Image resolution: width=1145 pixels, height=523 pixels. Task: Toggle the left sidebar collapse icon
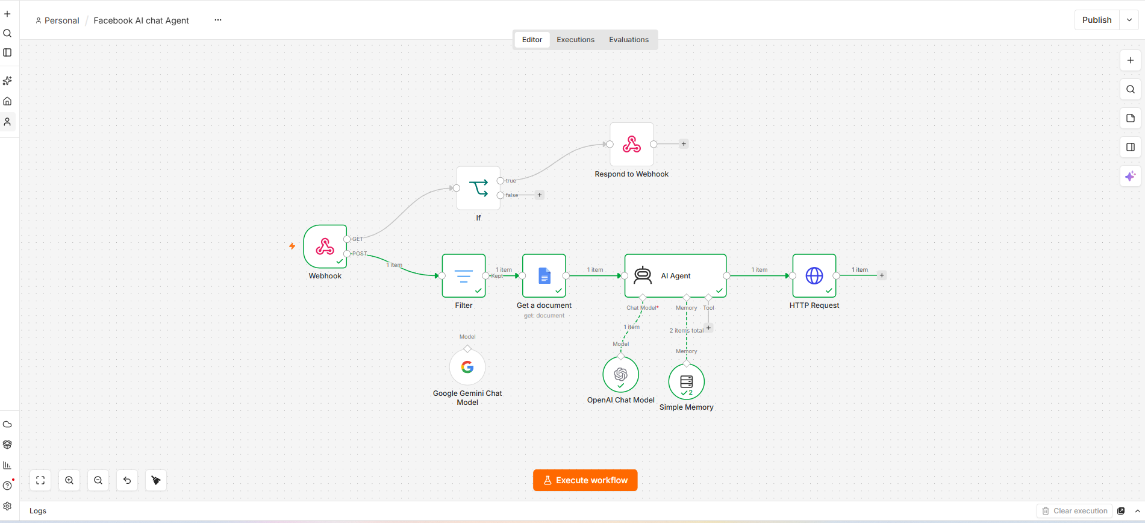tap(7, 52)
